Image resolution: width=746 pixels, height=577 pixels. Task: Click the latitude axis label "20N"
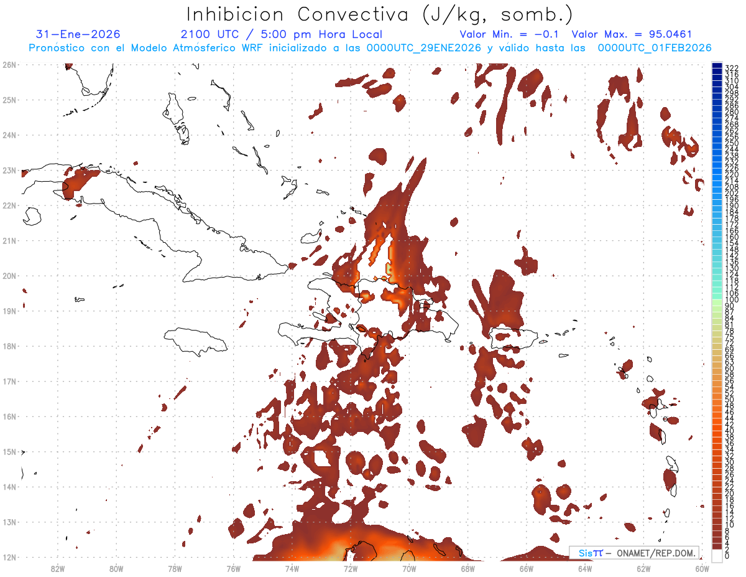click(x=9, y=275)
